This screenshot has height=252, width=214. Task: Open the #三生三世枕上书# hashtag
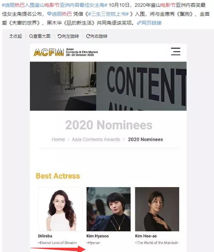pyautogui.click(x=108, y=14)
